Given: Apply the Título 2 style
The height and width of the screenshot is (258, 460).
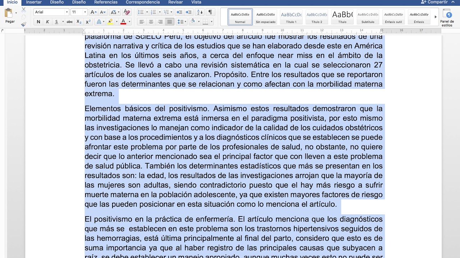Looking at the screenshot, I should click(x=317, y=17).
